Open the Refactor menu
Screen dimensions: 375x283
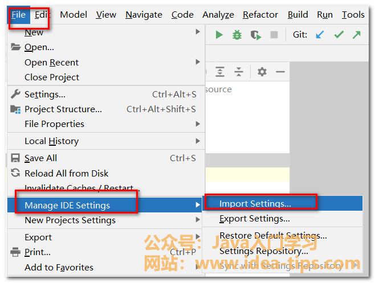coord(260,15)
